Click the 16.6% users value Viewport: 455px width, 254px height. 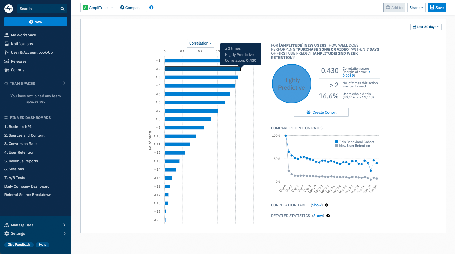click(x=329, y=96)
